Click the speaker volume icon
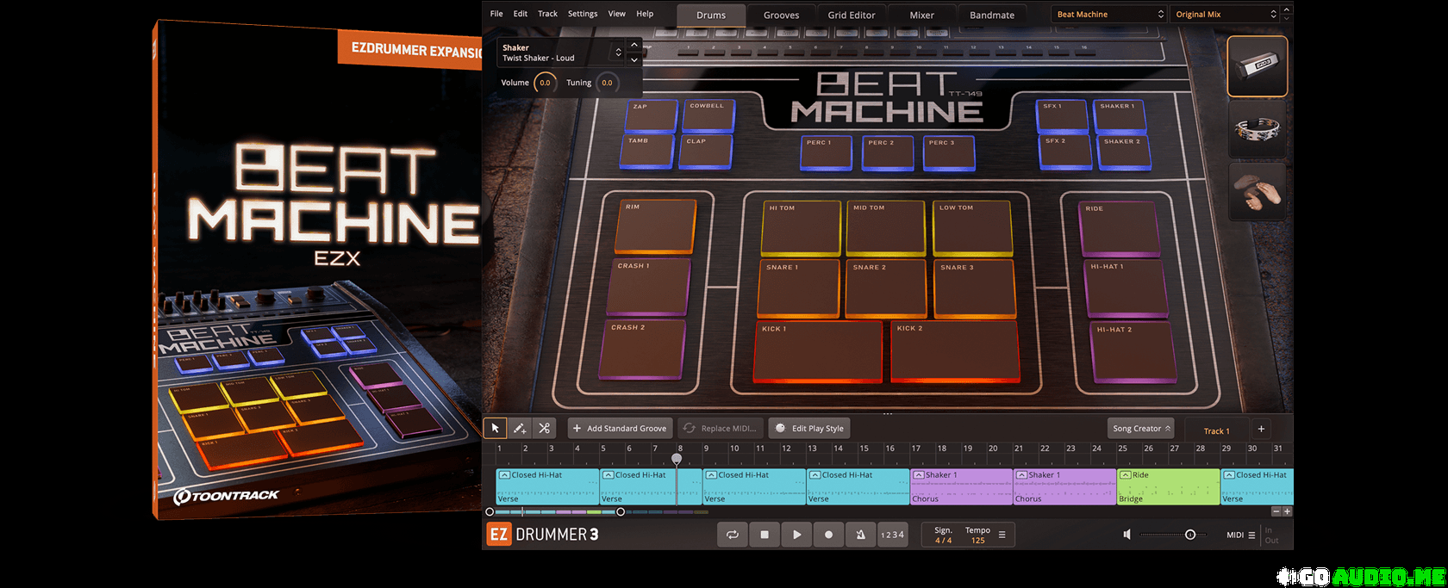The height and width of the screenshot is (588, 1448). pos(1127,535)
